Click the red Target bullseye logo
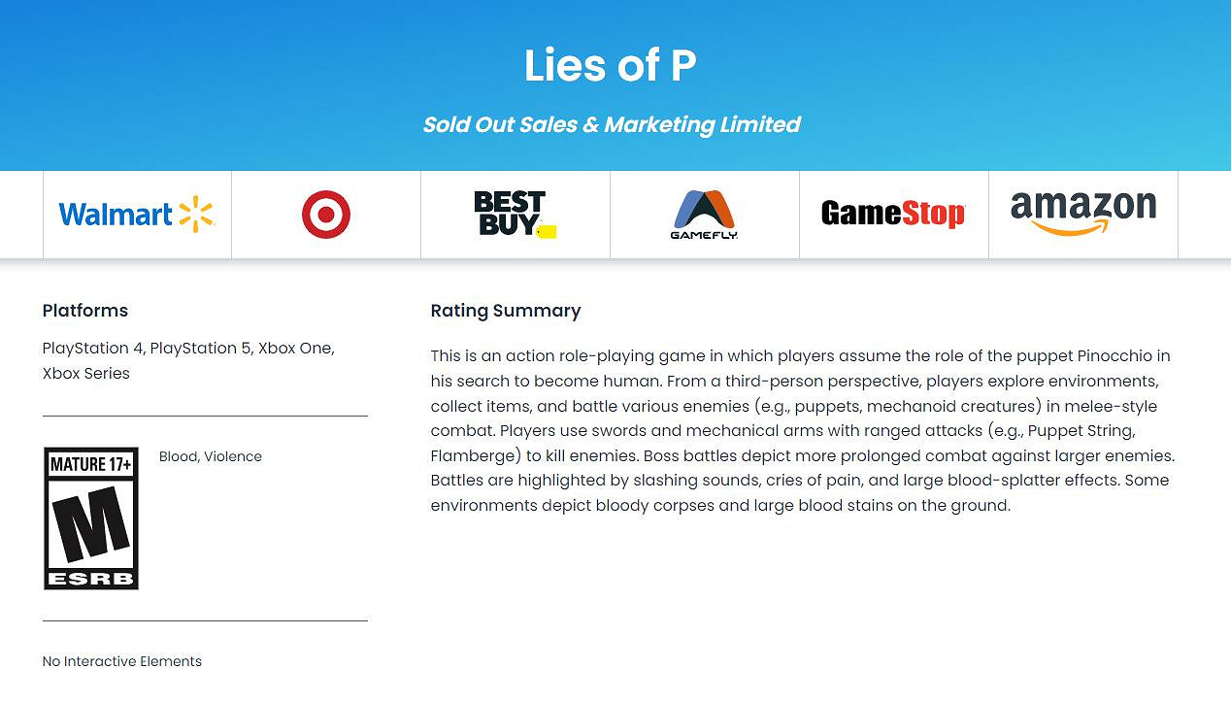 click(326, 215)
